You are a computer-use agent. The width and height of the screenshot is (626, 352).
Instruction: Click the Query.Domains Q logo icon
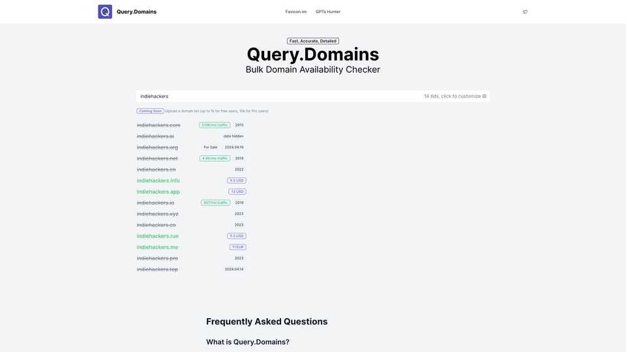105,12
